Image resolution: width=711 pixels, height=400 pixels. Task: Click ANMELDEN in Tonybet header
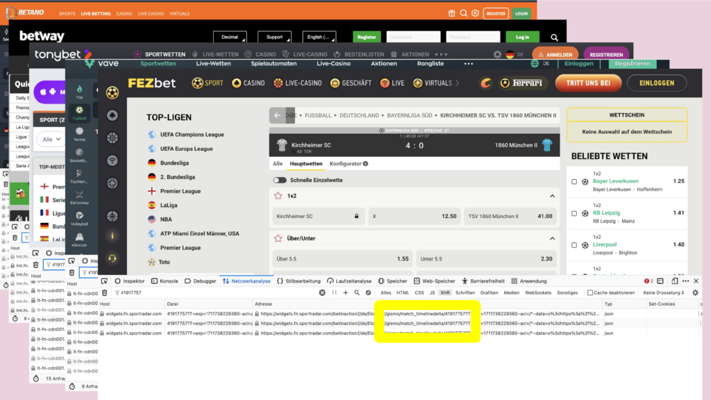pos(555,54)
